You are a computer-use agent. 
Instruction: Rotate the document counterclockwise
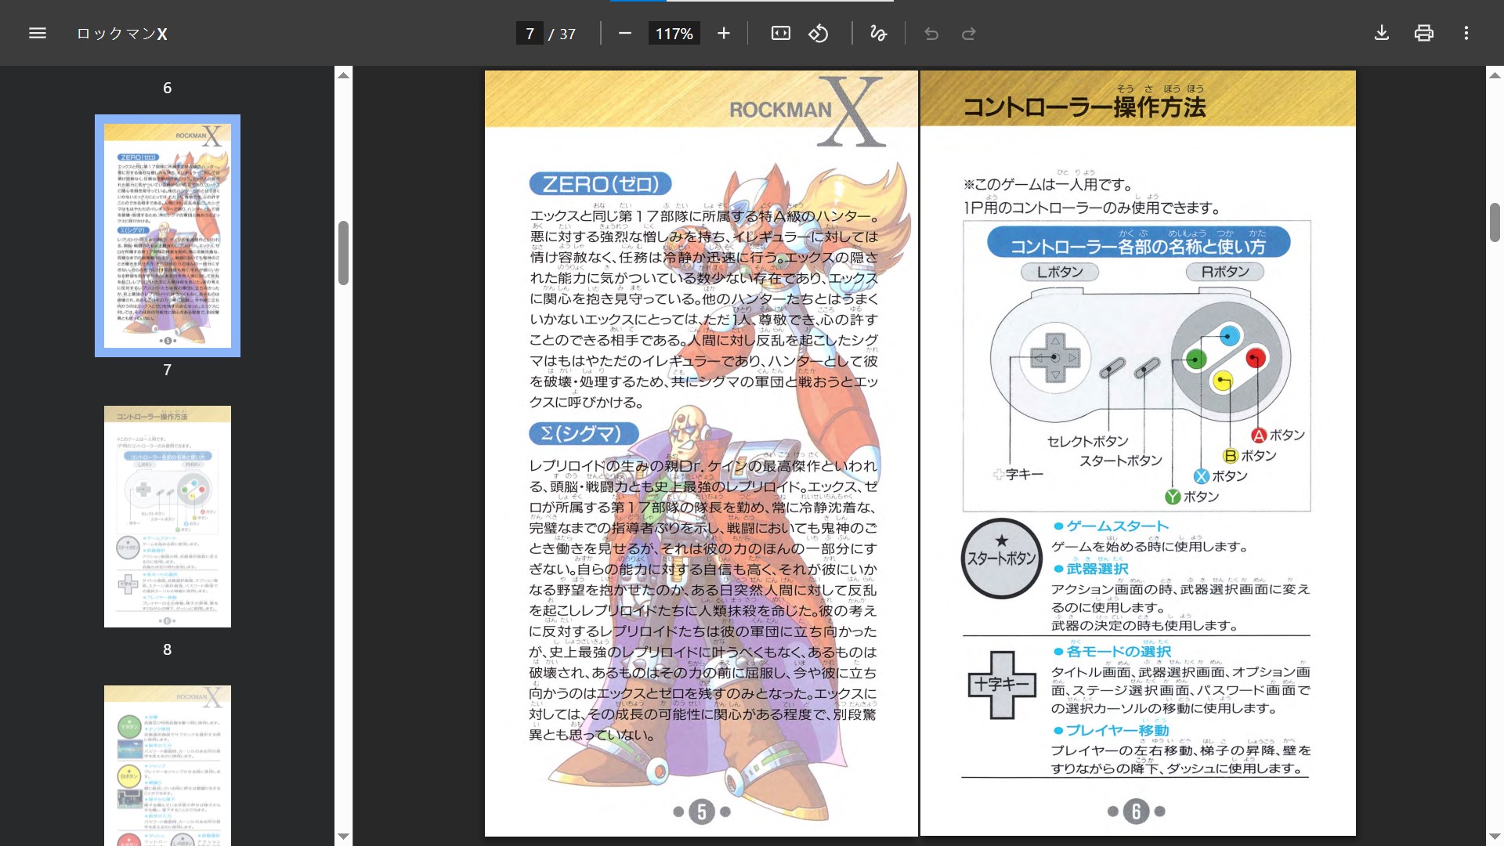coord(819,33)
